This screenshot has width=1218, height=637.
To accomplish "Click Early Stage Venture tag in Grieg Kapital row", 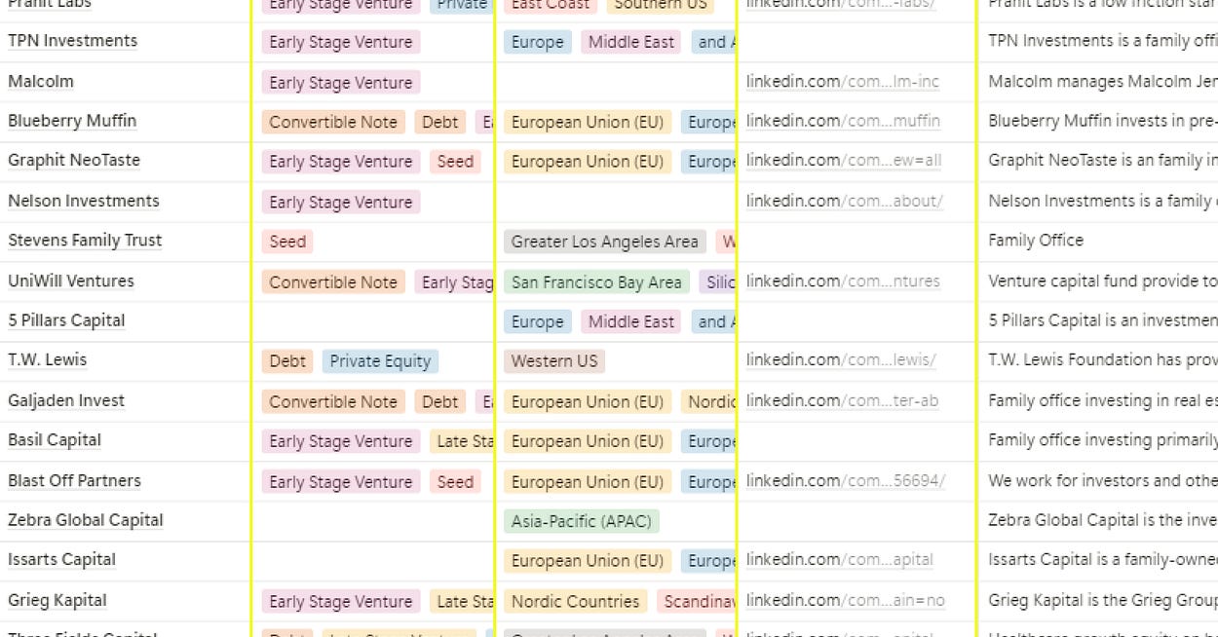I will click(341, 602).
